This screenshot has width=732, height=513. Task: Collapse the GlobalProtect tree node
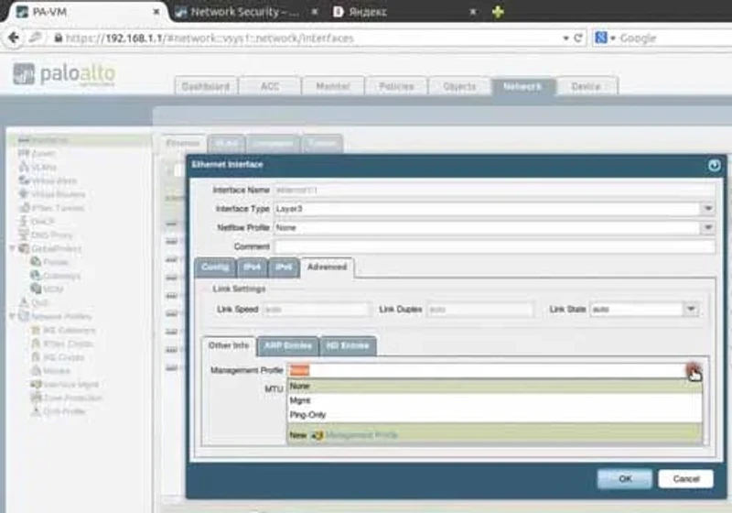[x=13, y=248]
